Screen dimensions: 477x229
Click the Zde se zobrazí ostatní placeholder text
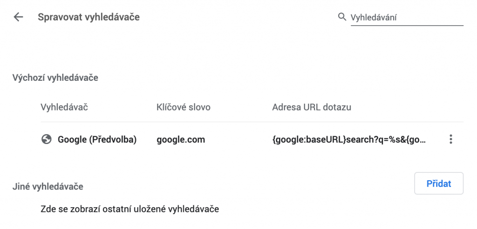pyautogui.click(x=129, y=209)
